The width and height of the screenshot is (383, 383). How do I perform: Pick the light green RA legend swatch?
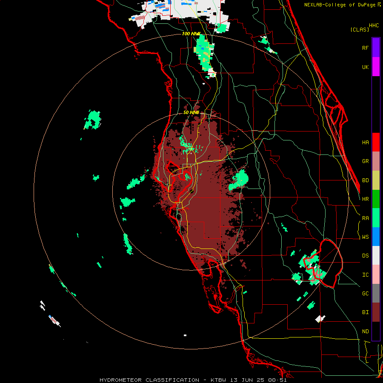tap(376, 218)
